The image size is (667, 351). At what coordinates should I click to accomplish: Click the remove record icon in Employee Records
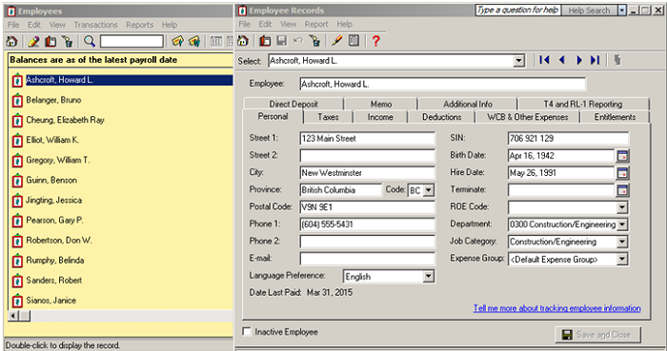point(314,41)
